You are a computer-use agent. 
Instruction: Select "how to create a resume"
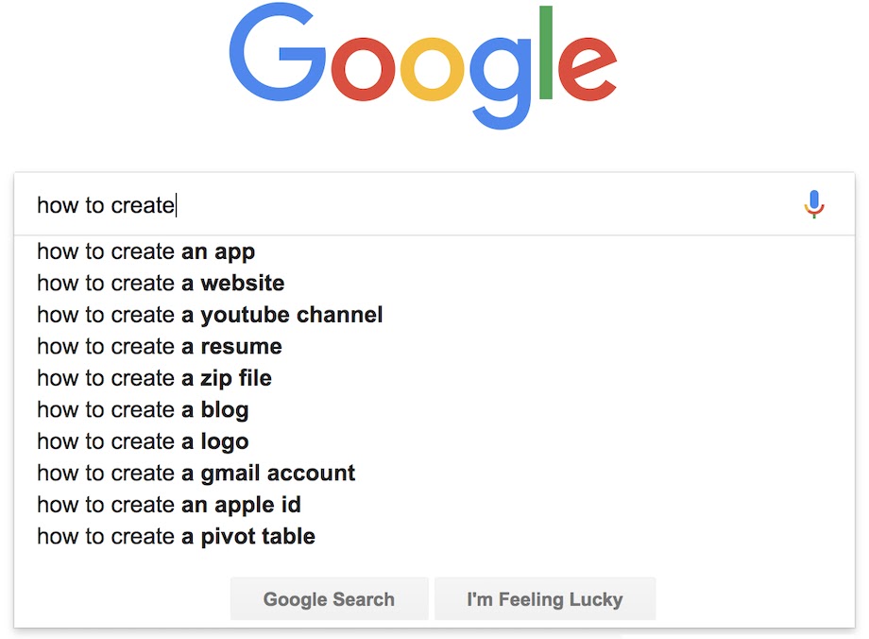coord(160,347)
